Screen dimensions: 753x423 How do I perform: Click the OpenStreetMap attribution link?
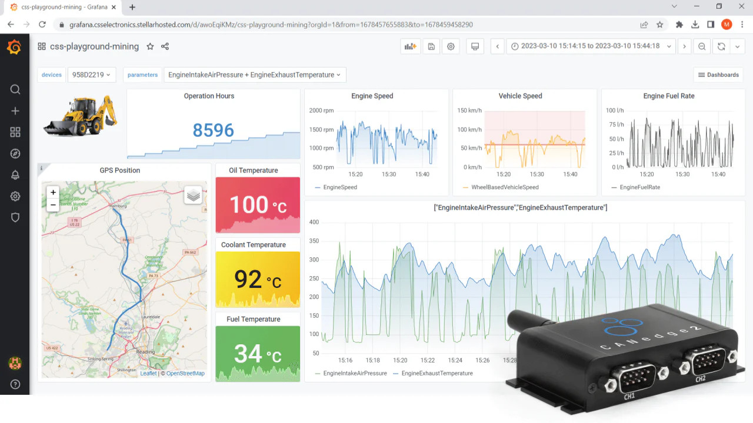click(185, 373)
